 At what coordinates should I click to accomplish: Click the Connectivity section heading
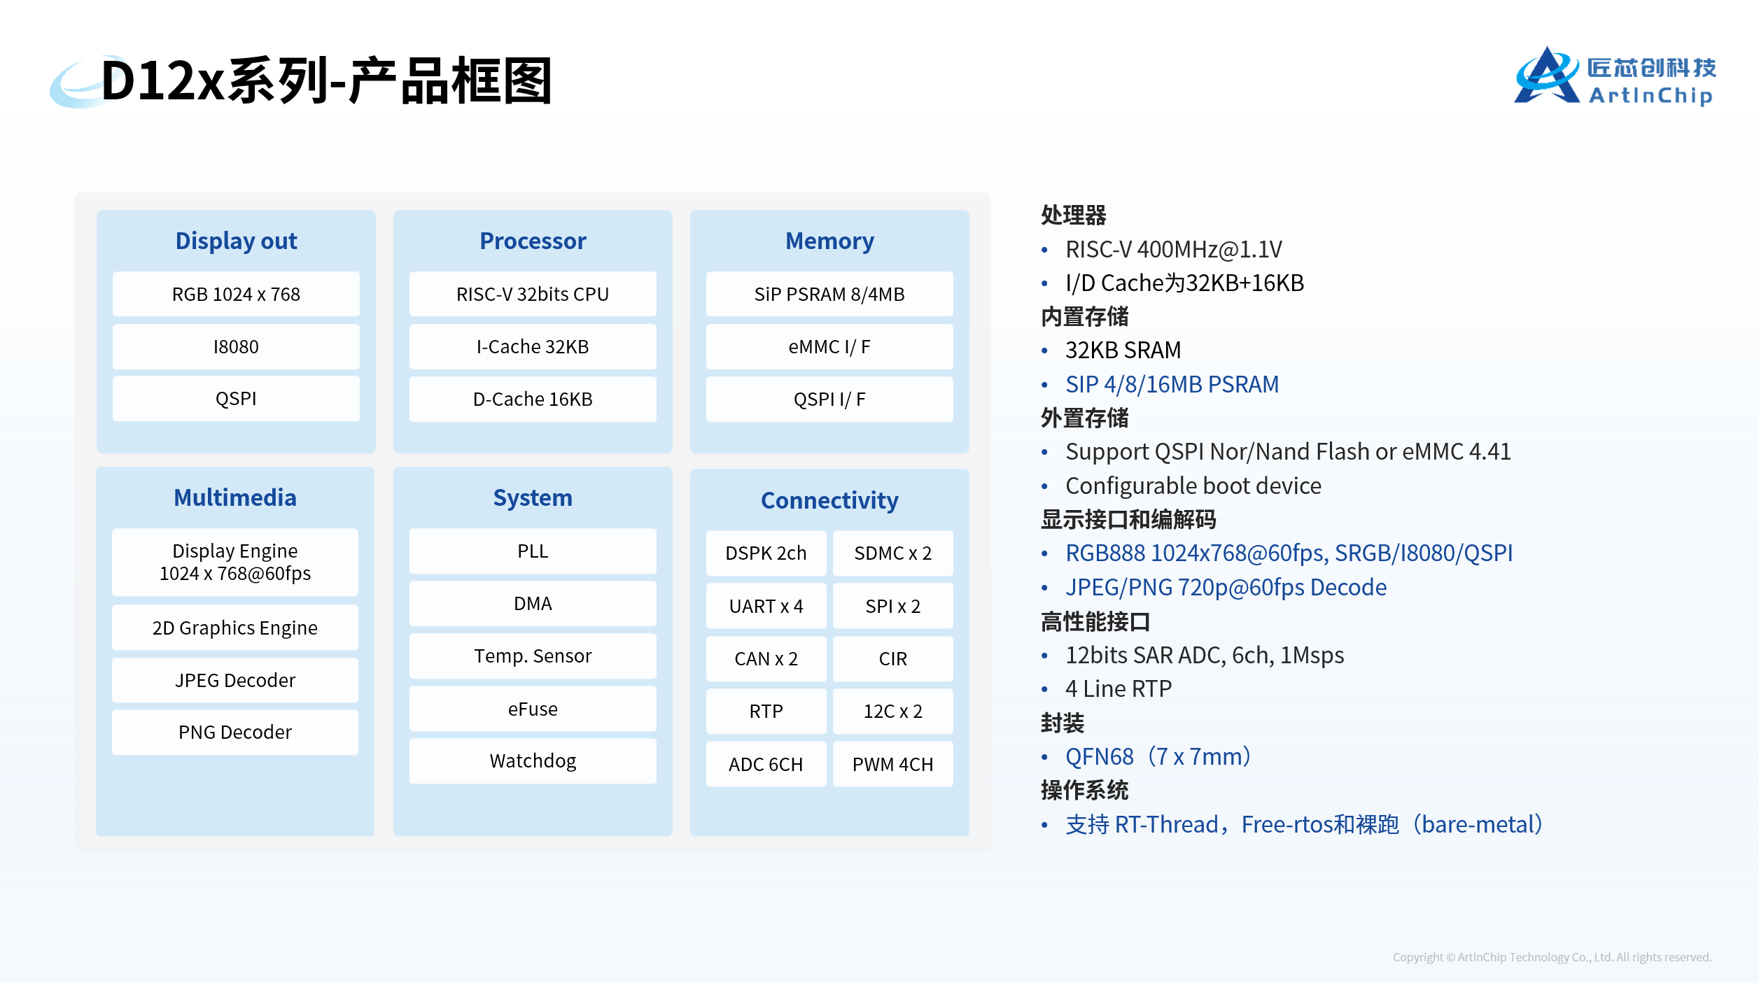tap(829, 500)
